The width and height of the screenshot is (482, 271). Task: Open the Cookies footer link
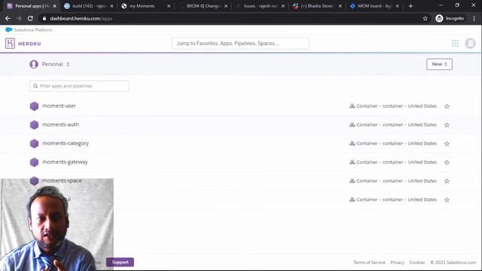click(x=416, y=263)
